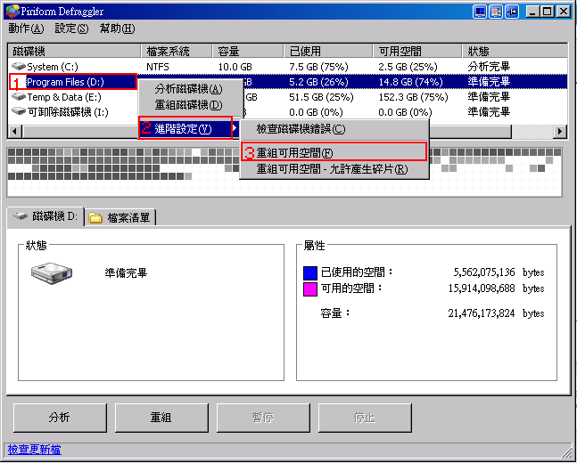Click the magenta 可用的空間 color swatch
This screenshot has height=463, width=577.
tap(310, 289)
